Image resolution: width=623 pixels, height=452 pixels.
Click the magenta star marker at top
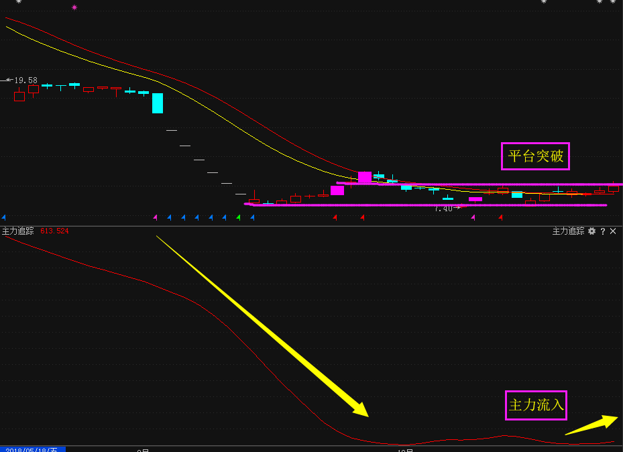click(74, 7)
